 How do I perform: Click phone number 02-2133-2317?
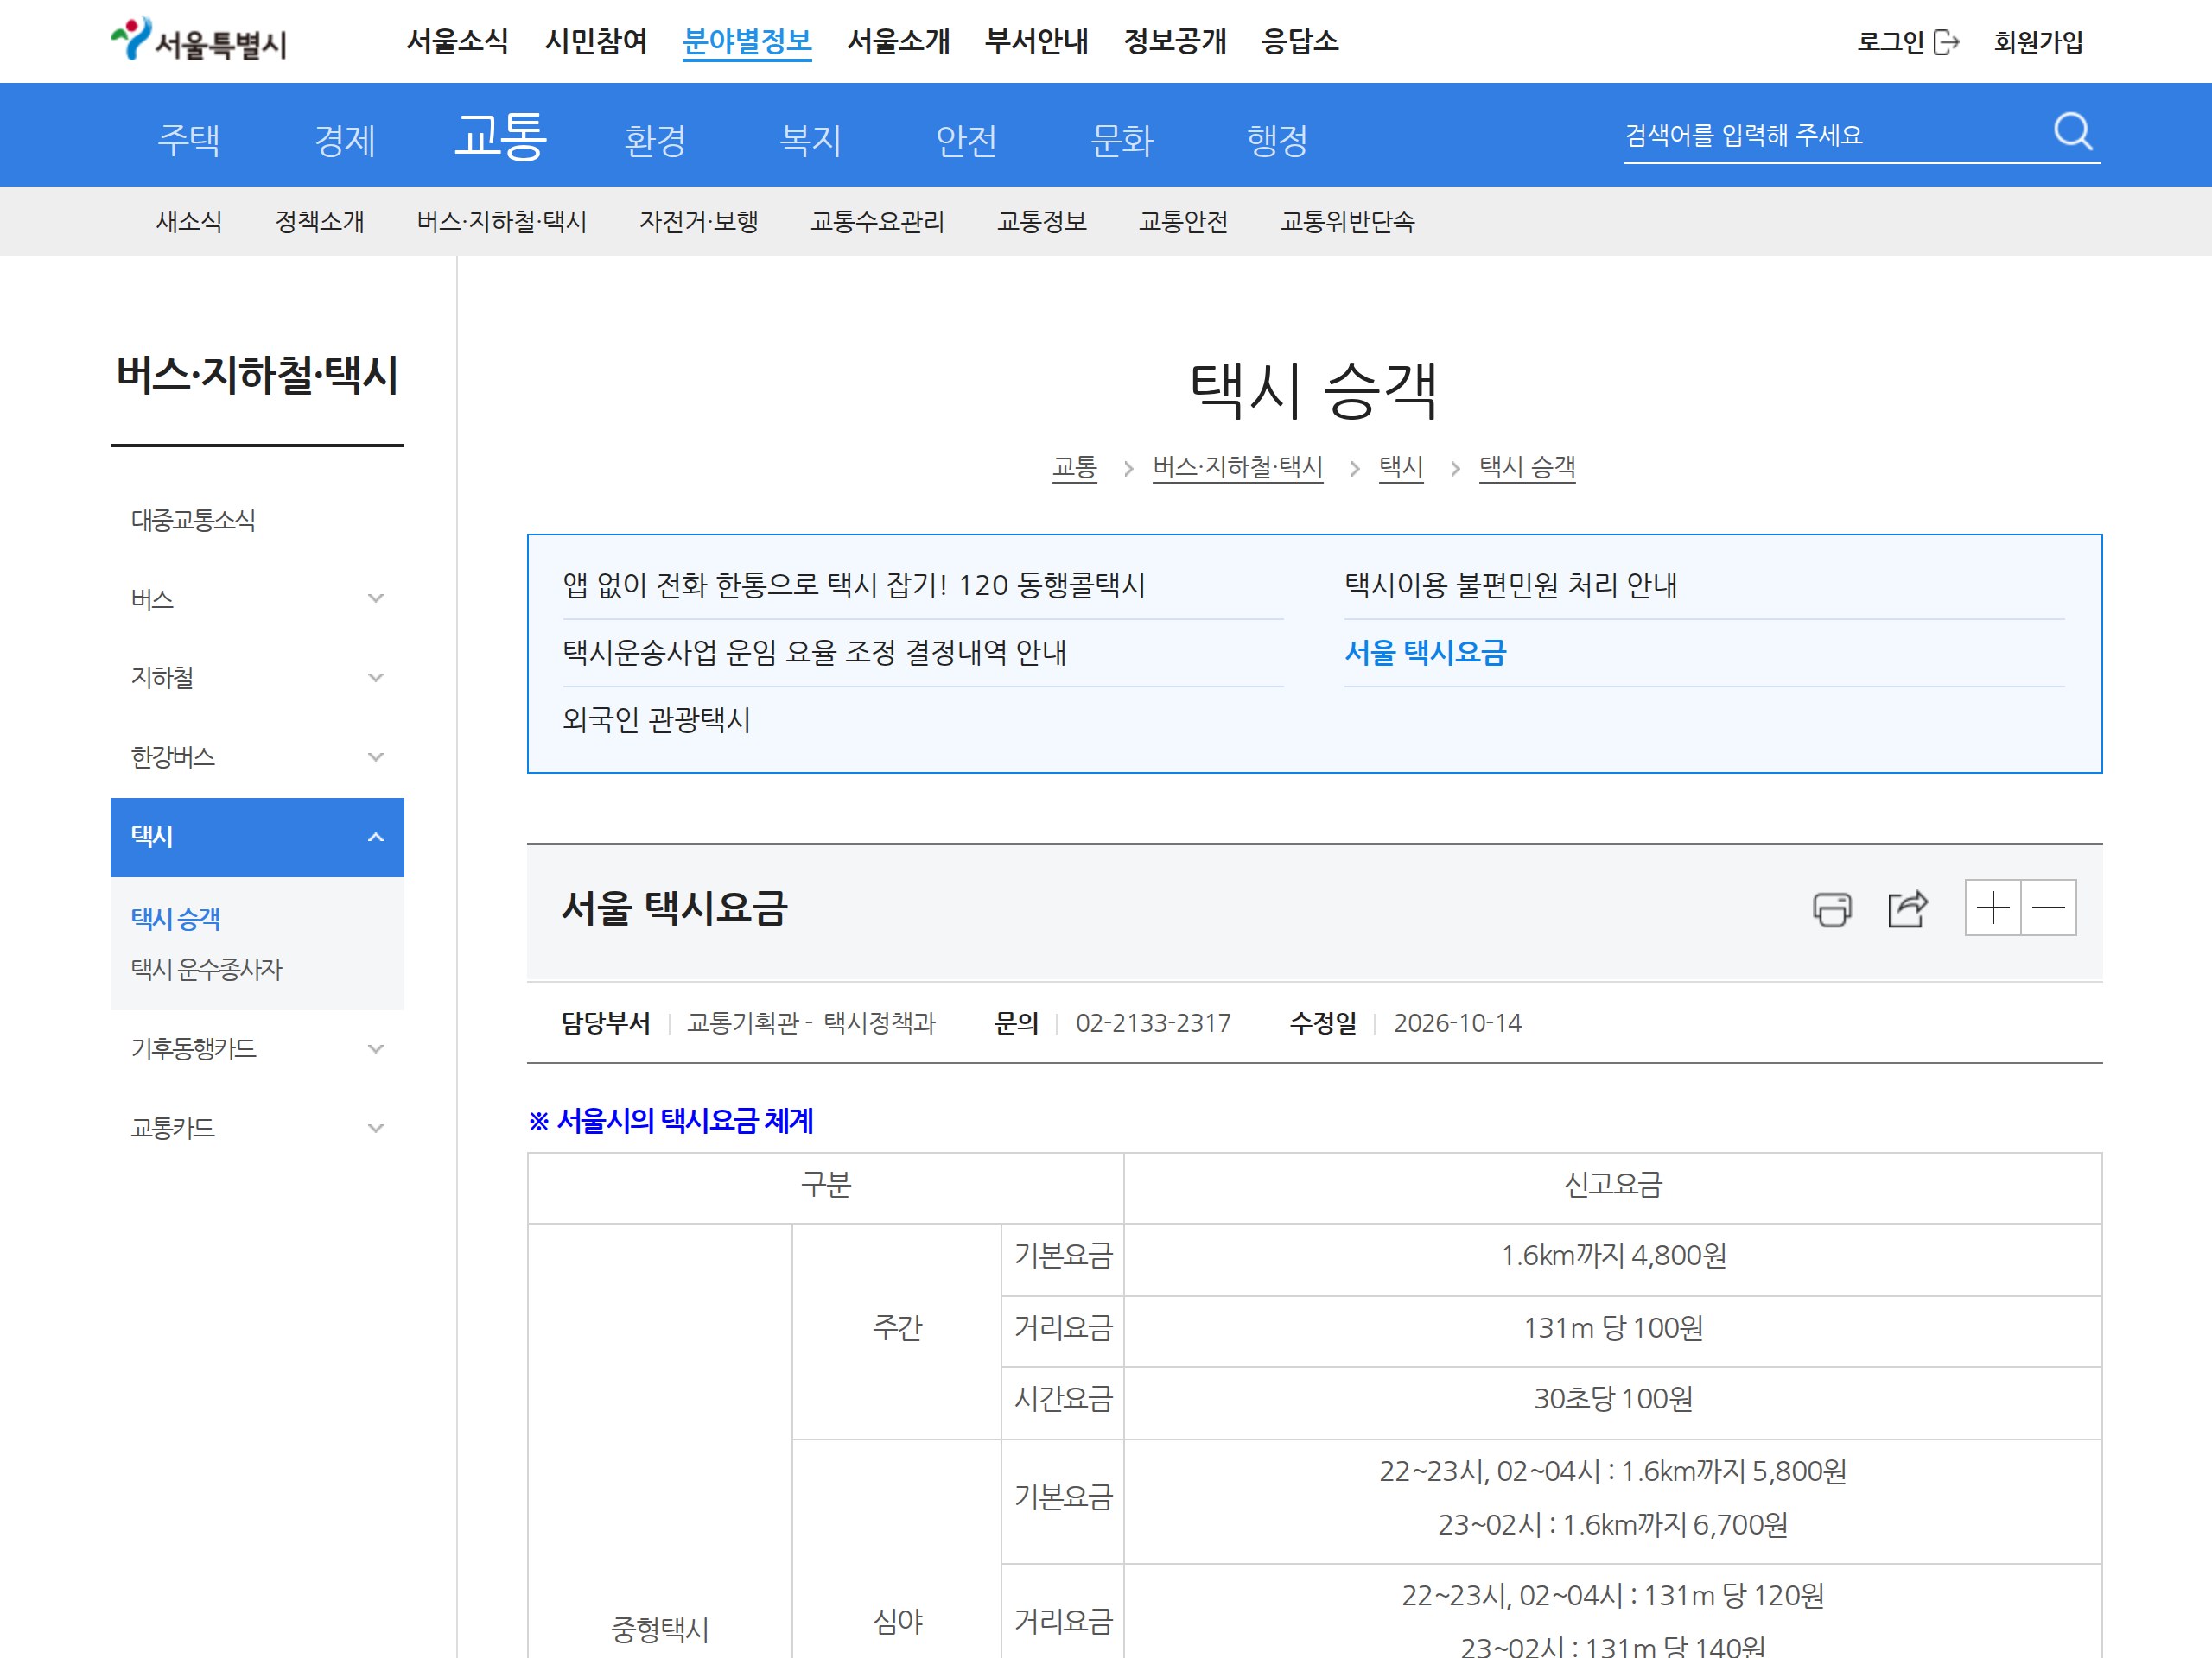pos(1153,1023)
